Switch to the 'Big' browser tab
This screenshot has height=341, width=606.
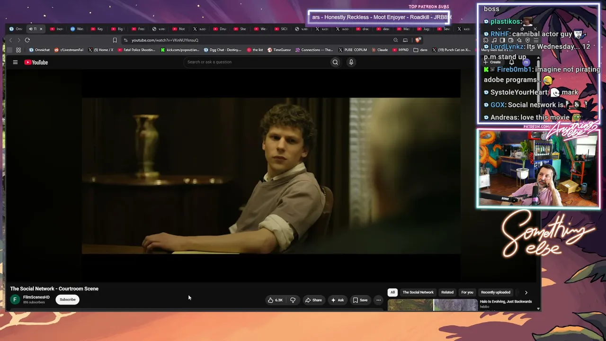click(118, 29)
